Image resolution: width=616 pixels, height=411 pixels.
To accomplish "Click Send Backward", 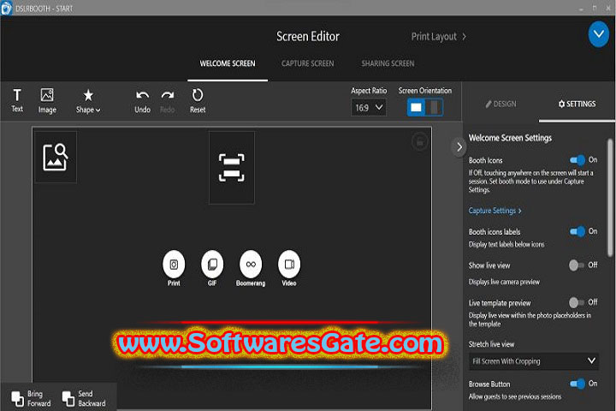I will coord(84,398).
